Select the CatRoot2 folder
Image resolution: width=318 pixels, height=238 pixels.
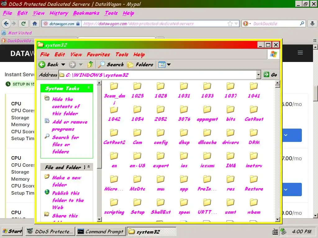tap(114, 137)
